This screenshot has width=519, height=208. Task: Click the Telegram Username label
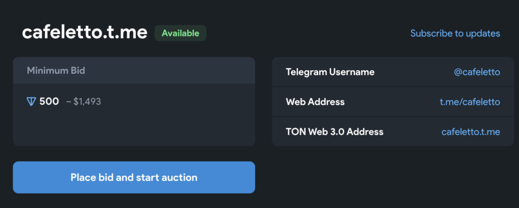tap(330, 72)
